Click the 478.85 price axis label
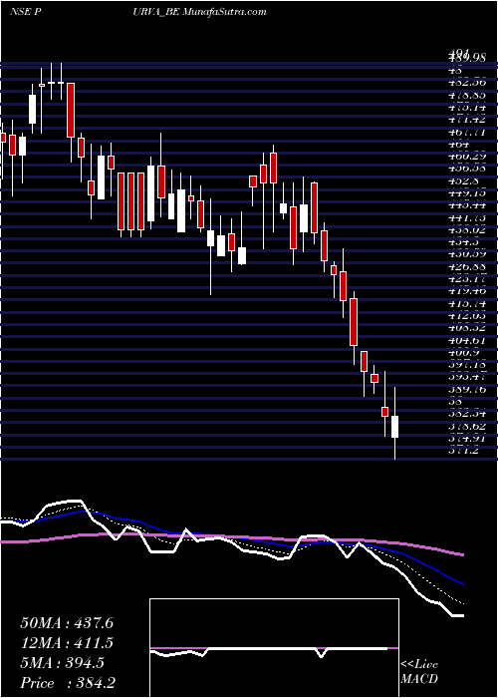The width and height of the screenshot is (498, 698). [466, 96]
